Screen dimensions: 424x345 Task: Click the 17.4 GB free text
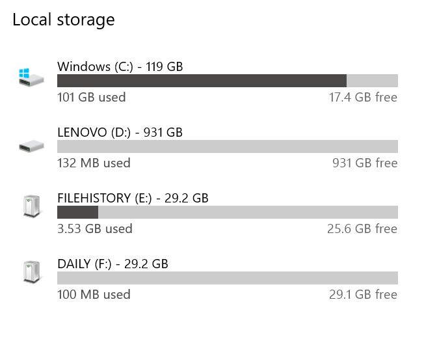point(362,98)
